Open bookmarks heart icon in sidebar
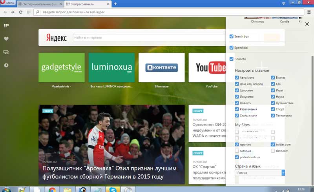314x192 pixels. point(6,39)
